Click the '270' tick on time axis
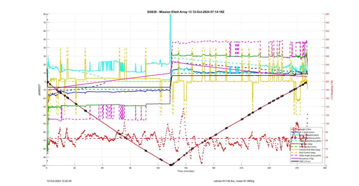 [x=297, y=168]
